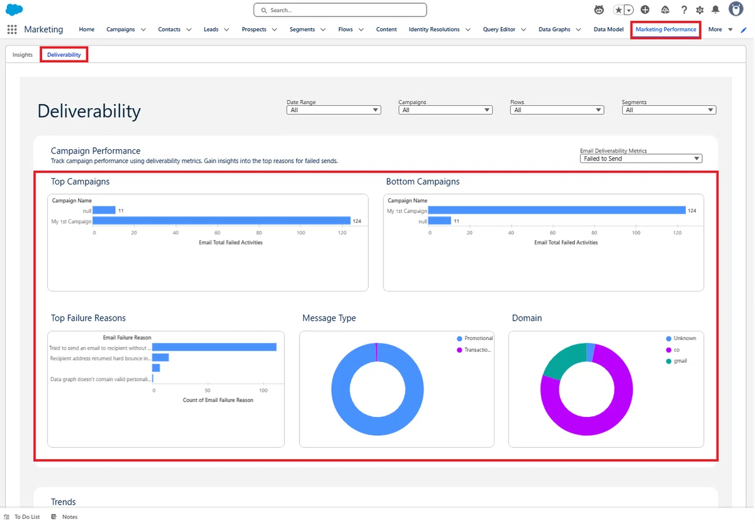Expand the Date Range dropdown

(x=333, y=110)
